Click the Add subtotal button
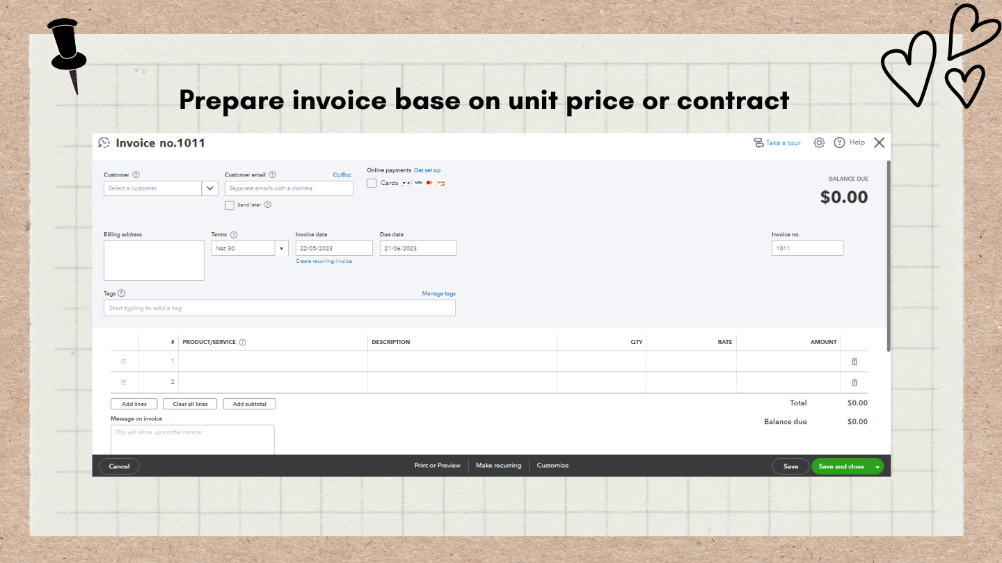This screenshot has width=1002, height=563. pyautogui.click(x=250, y=404)
